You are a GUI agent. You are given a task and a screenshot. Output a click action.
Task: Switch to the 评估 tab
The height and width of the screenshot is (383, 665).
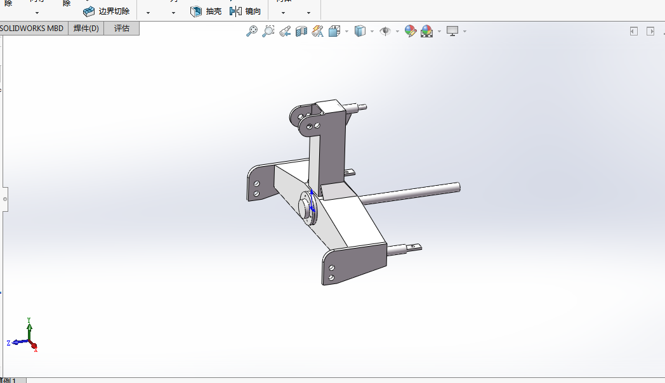(121, 29)
